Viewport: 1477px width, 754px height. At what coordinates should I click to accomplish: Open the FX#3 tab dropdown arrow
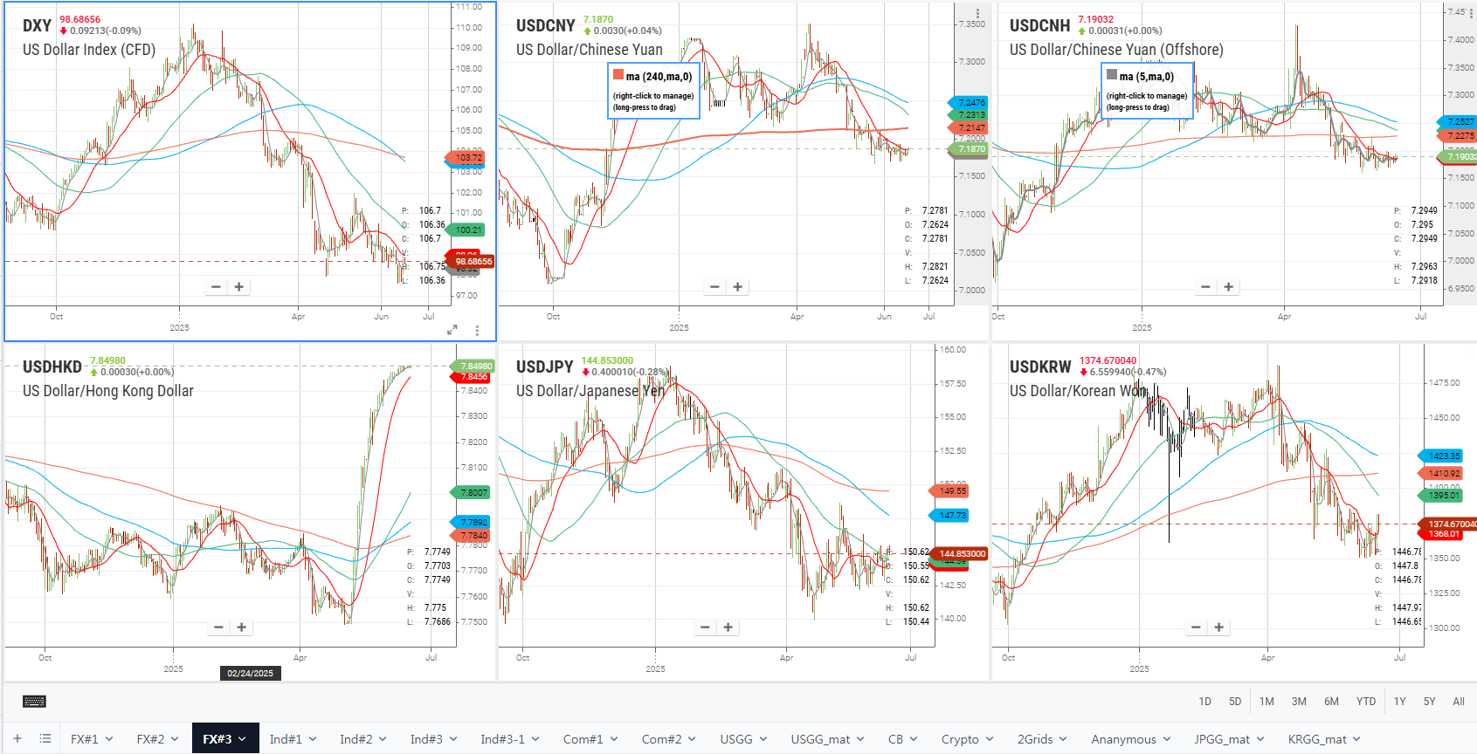point(243,739)
